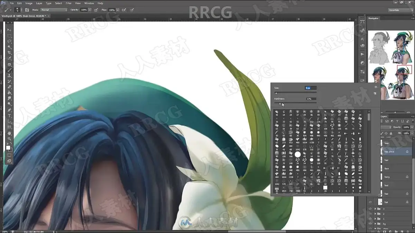This screenshot has height=233, width=415.
Task: Select the bang layer
Action: (x=397, y=177)
